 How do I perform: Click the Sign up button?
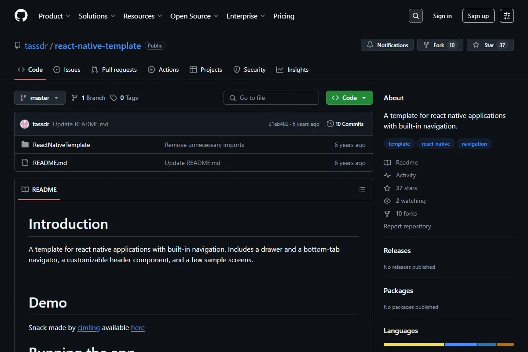point(478,16)
